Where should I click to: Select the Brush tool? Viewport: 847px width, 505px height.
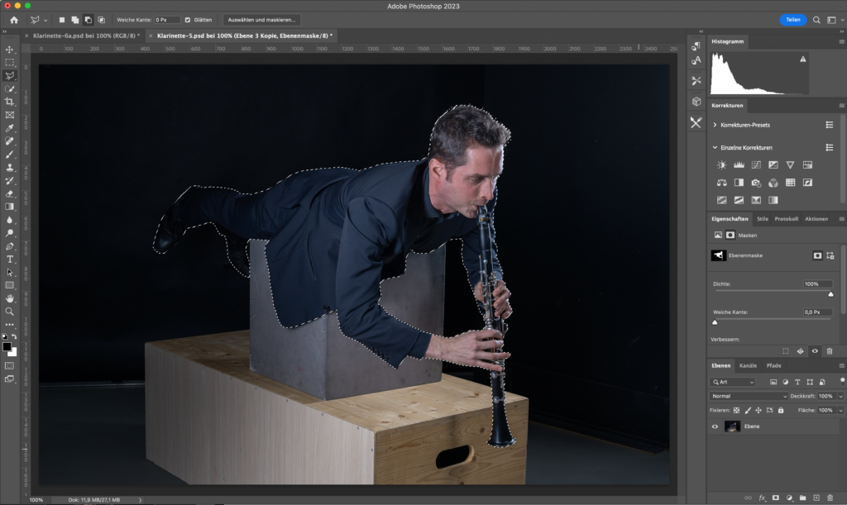click(10, 155)
